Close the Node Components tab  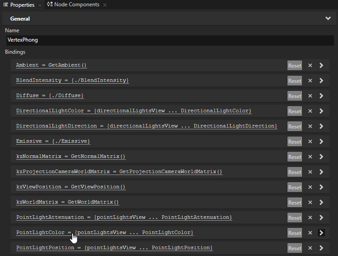click(x=105, y=5)
